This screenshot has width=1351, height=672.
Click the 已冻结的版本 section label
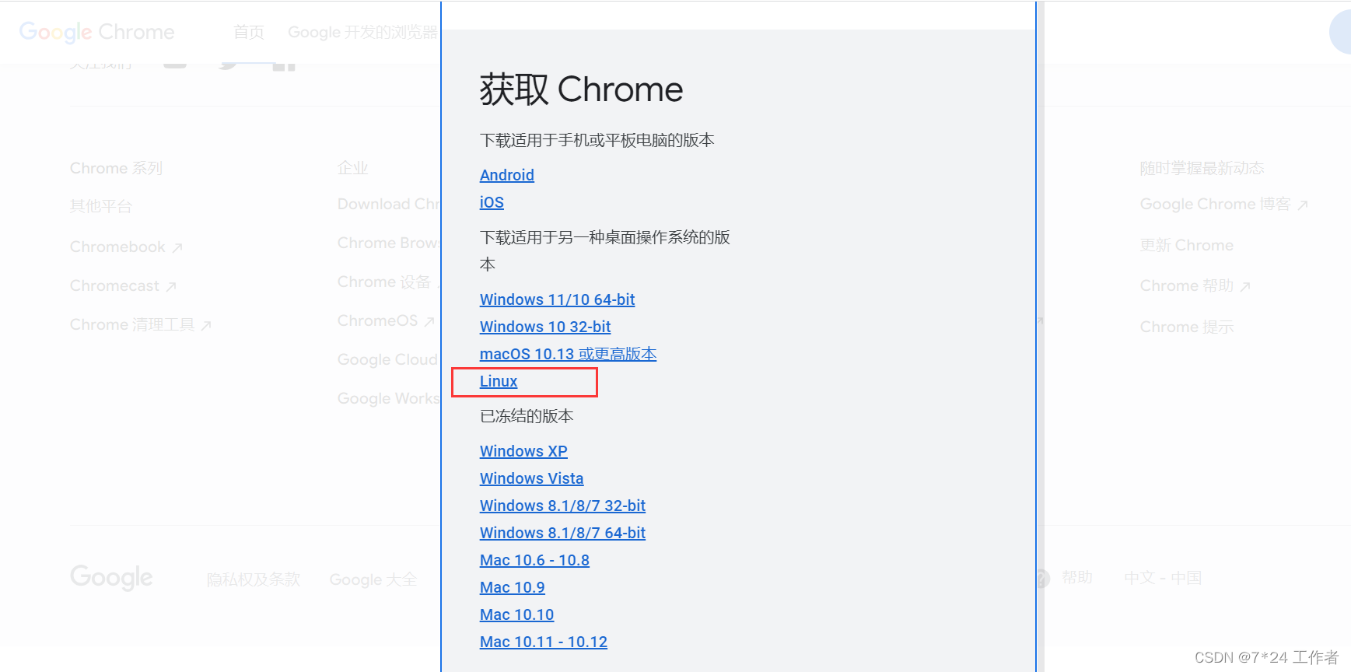pyautogui.click(x=527, y=416)
